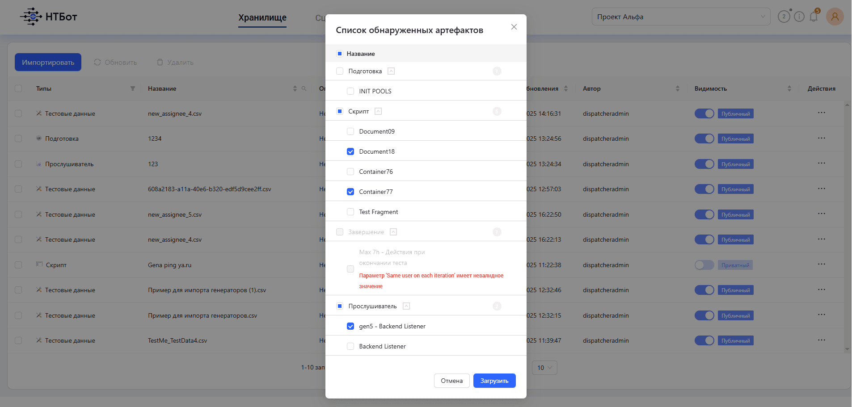
Task: Click the Отмена button
Action: click(452, 381)
